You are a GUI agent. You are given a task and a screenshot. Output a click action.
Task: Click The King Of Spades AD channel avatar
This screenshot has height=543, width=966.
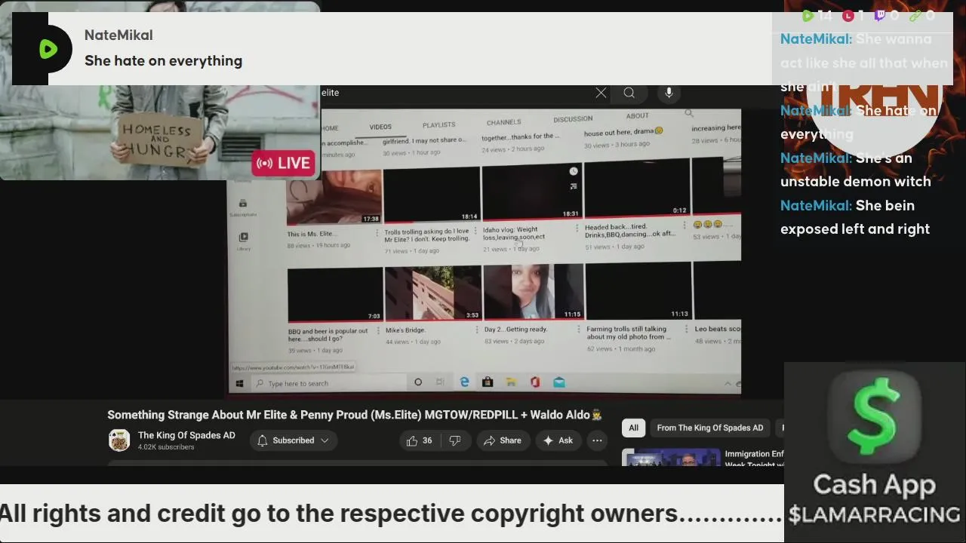click(x=119, y=440)
